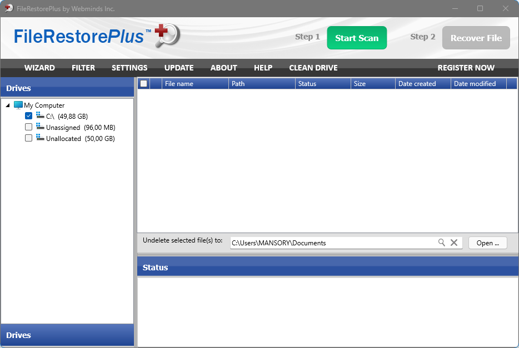Image resolution: width=519 pixels, height=348 pixels.
Task: Select the Unallocated (50,00 GB) label
Action: [81, 138]
